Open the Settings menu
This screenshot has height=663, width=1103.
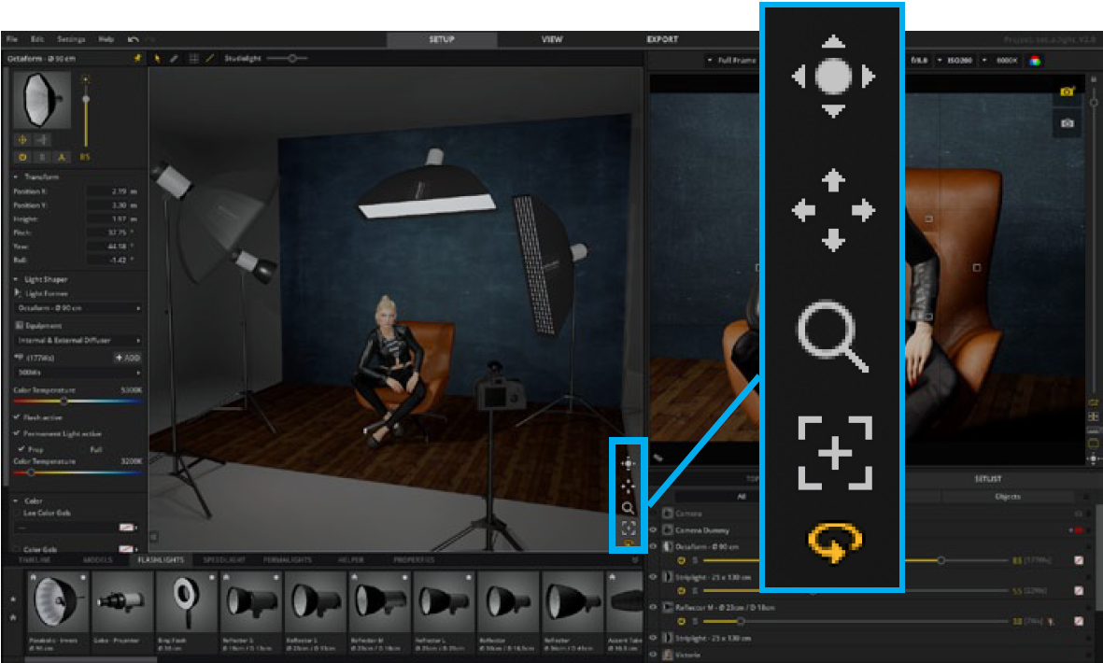pyautogui.click(x=71, y=39)
